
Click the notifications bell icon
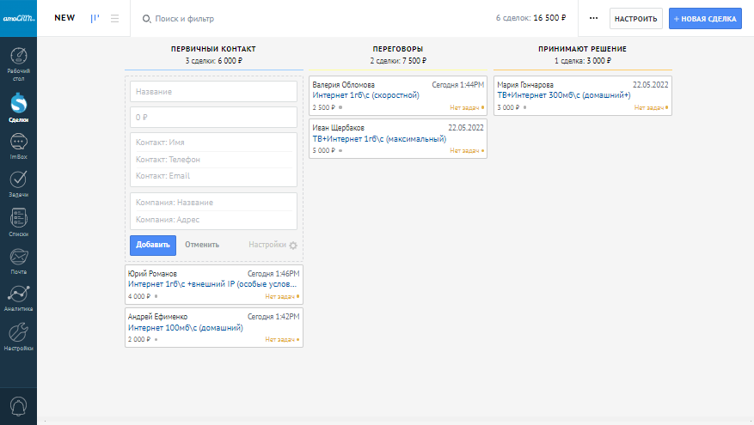(x=18, y=405)
